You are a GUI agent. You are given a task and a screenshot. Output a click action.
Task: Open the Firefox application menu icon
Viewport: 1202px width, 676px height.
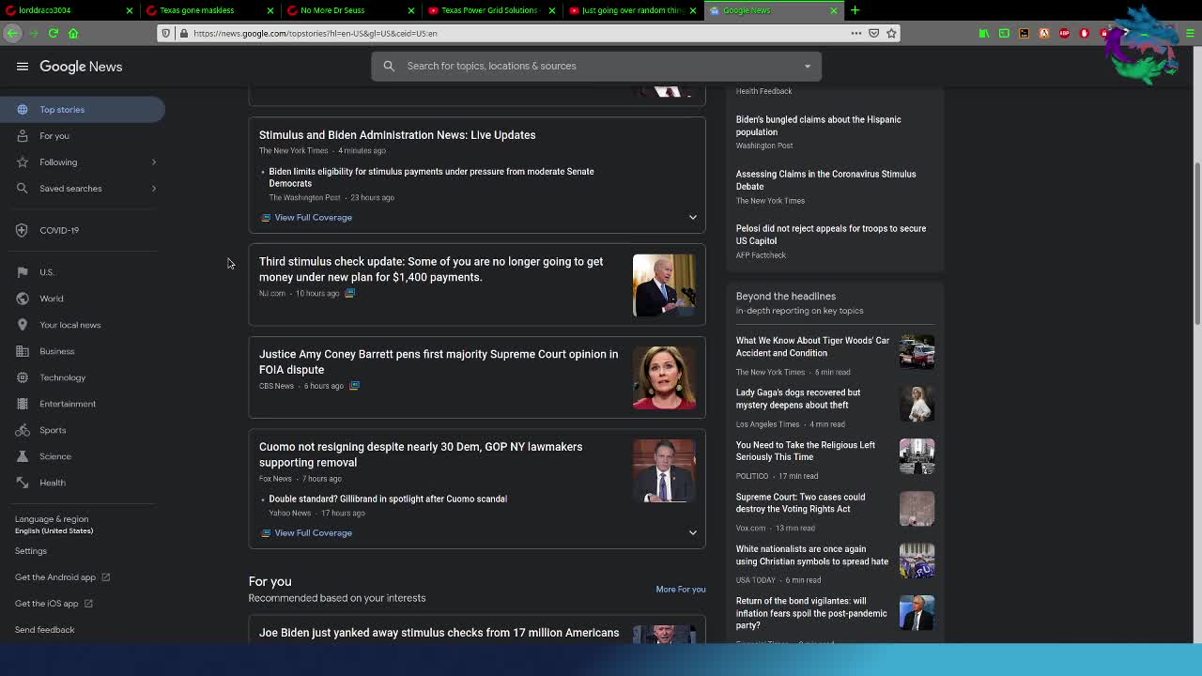coord(1190,33)
